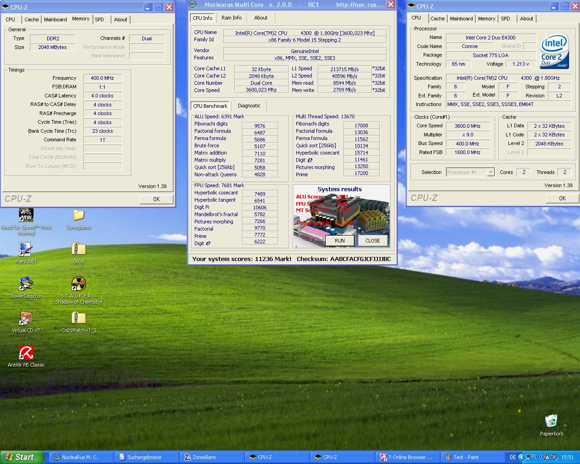Click the memory Type field DDR2
This screenshot has width=580, height=464.
tap(53, 39)
